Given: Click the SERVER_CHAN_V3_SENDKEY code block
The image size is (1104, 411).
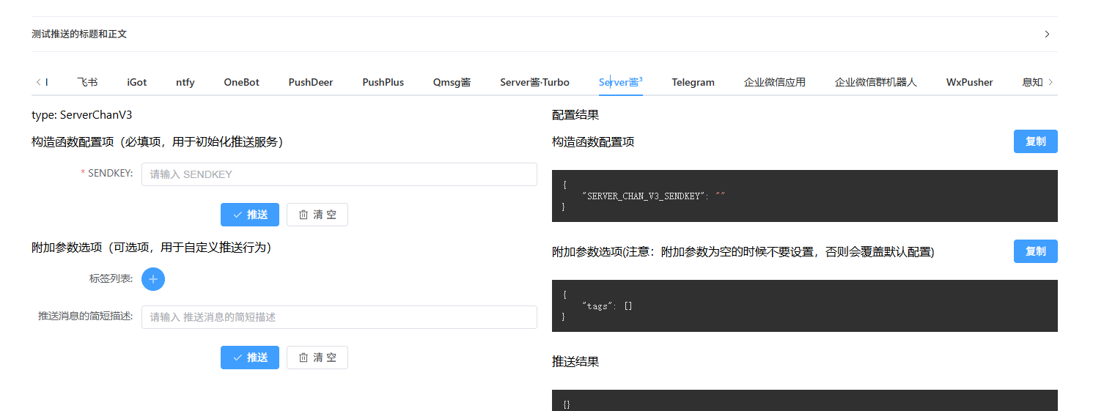Looking at the screenshot, I should point(805,196).
